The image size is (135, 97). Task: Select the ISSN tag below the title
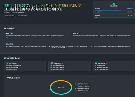[x=10, y=16]
